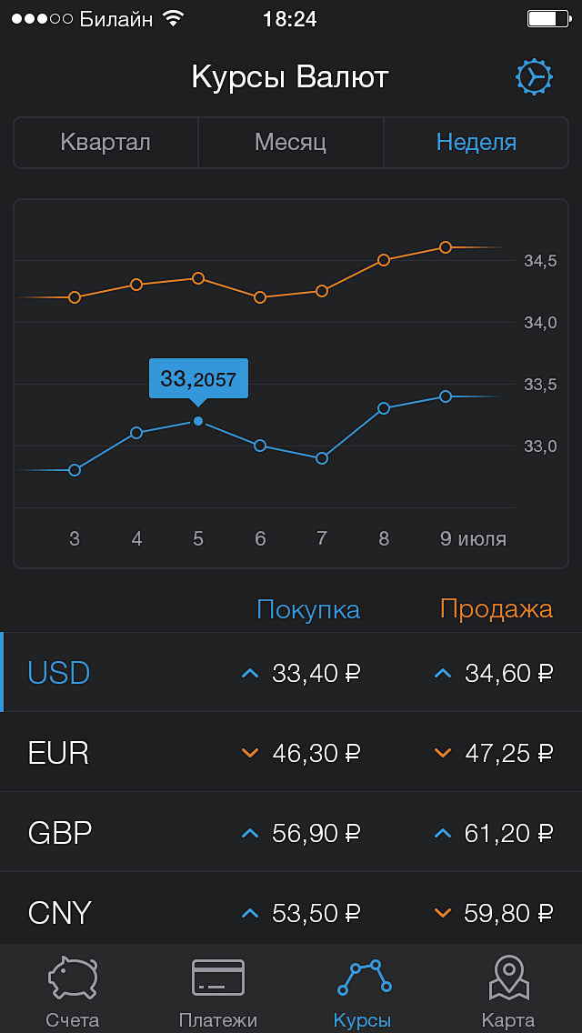The width and height of the screenshot is (582, 1033).
Task: Switch the period to Квартал
Action: [x=105, y=143]
